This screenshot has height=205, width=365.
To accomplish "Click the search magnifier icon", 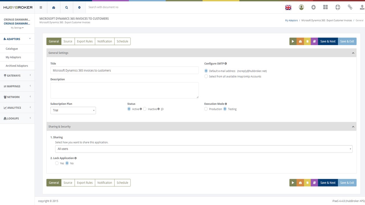I will pyautogui.click(x=66, y=7).
